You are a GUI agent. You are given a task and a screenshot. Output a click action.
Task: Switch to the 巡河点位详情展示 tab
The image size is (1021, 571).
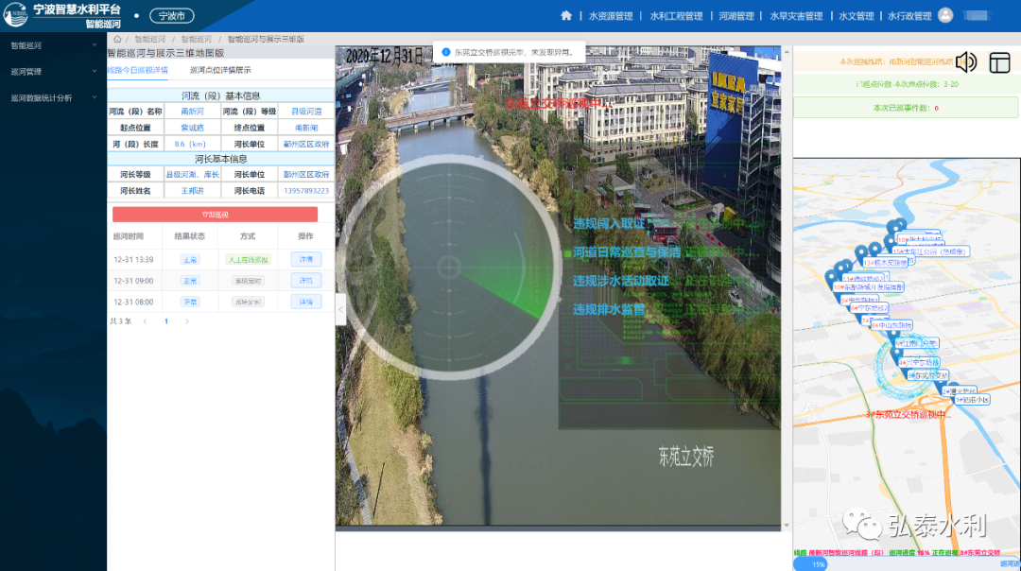[220, 70]
